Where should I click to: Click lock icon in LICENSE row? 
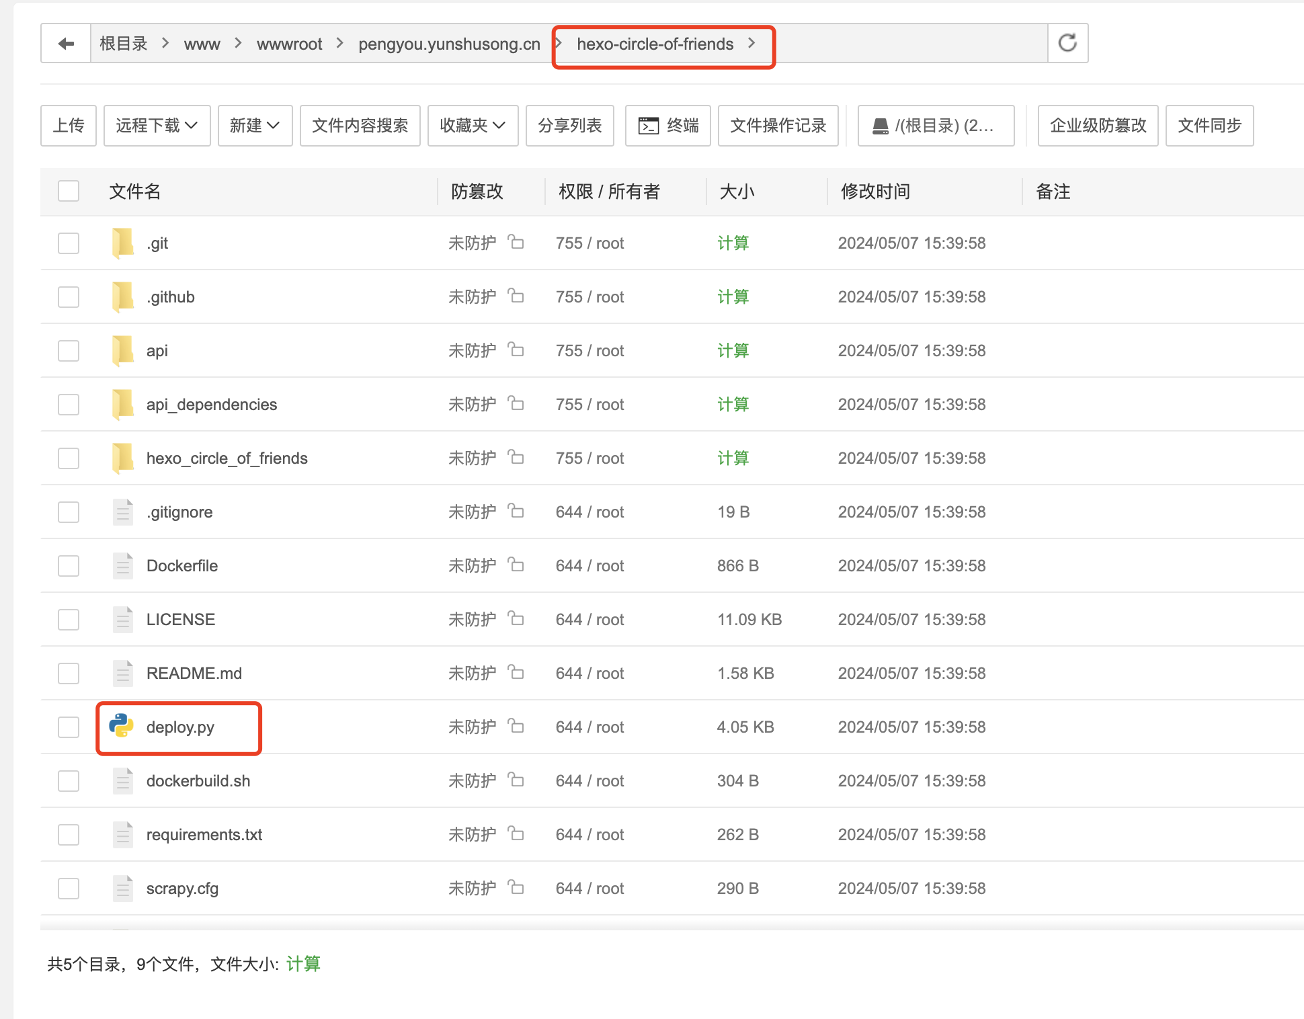(516, 618)
